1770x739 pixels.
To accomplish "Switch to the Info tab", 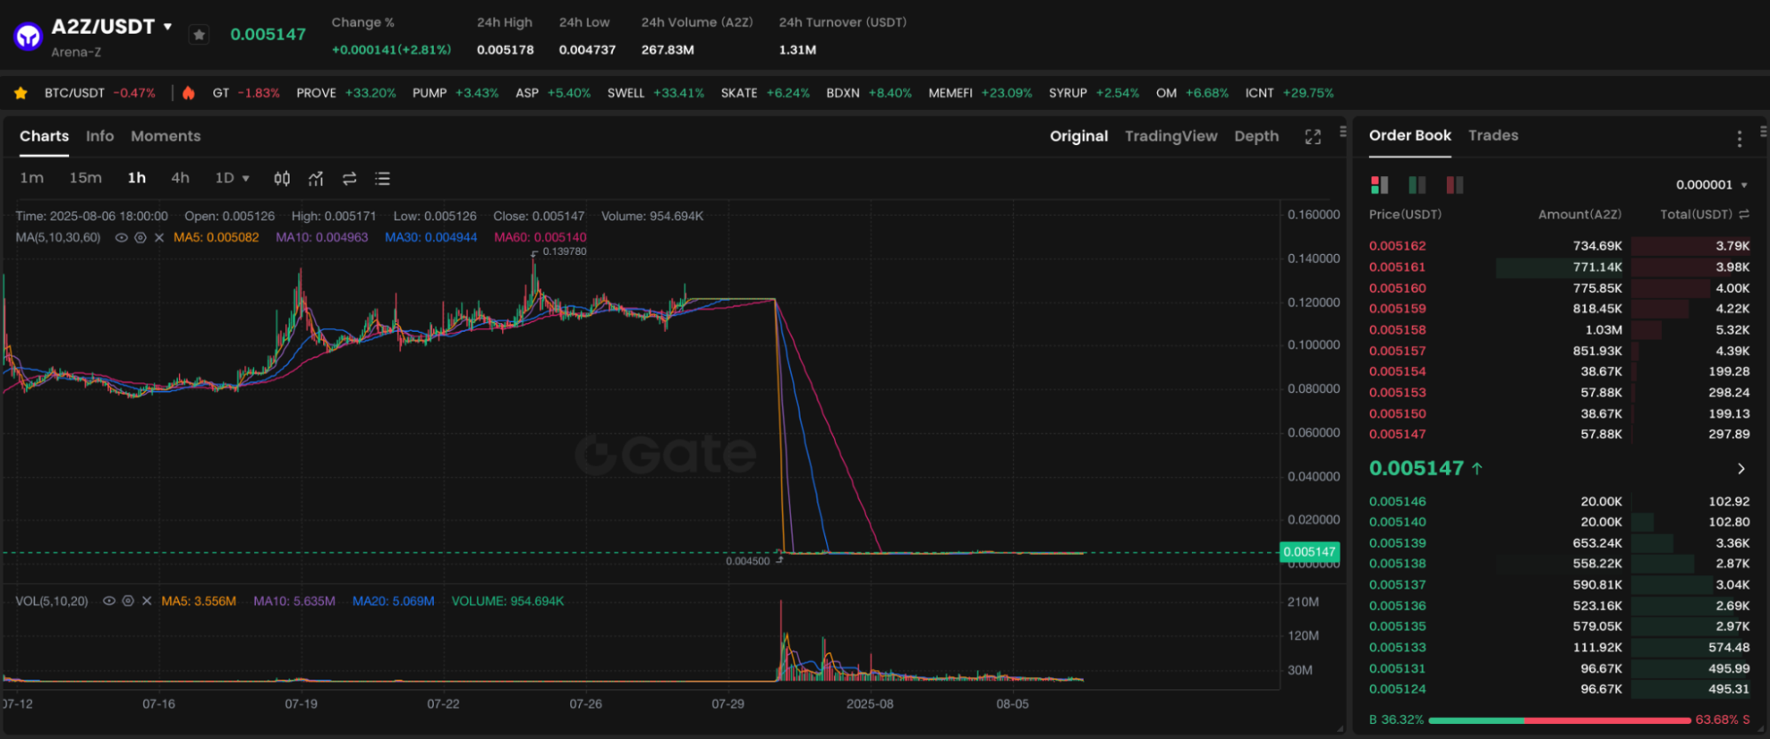I will pos(100,136).
